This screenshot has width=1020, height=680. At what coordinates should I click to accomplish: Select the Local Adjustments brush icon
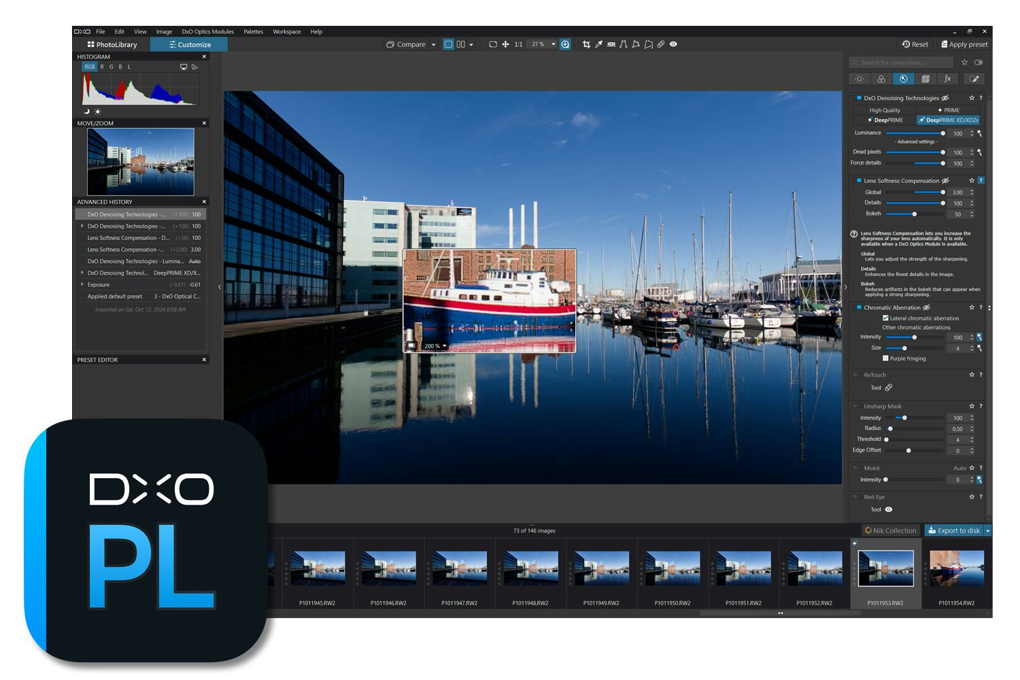973,79
